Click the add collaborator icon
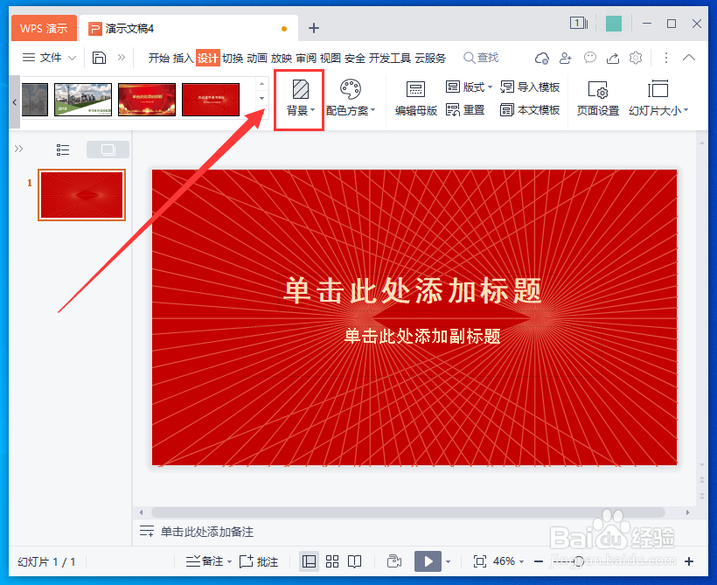 (x=566, y=58)
